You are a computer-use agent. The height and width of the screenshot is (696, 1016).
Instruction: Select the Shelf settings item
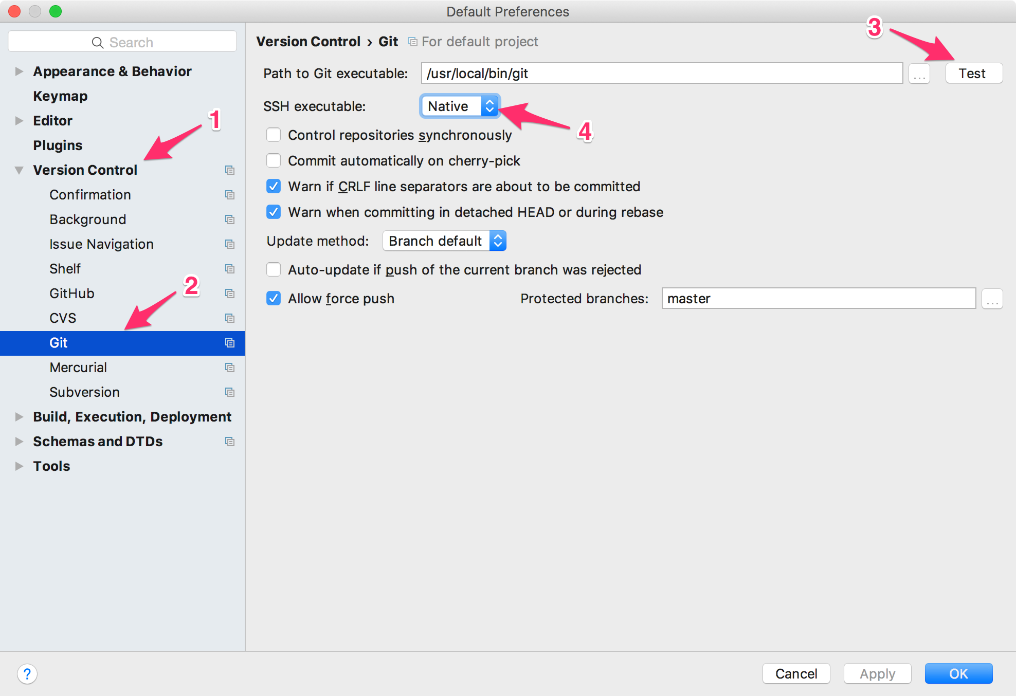(65, 269)
